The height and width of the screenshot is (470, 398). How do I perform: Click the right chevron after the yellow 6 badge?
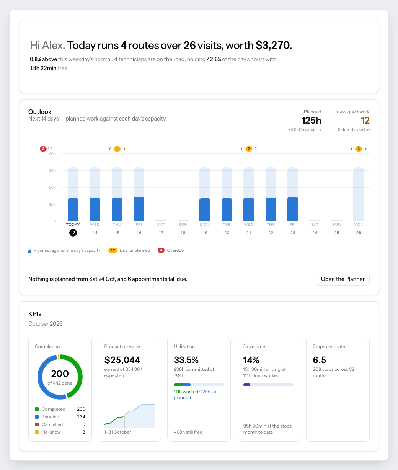[x=366, y=149]
